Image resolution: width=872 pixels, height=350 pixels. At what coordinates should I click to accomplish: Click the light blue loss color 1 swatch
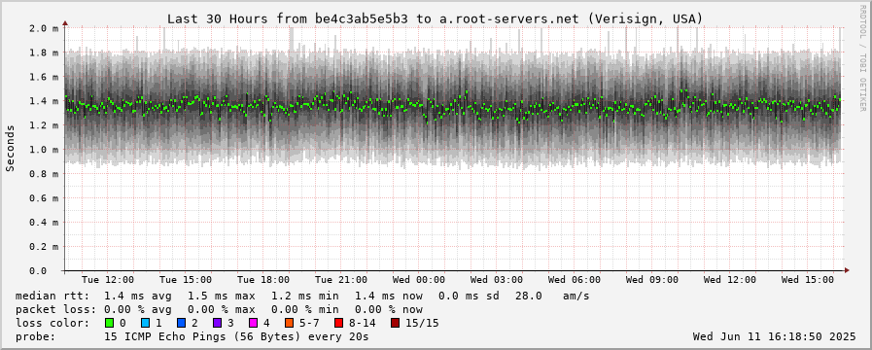145,323
